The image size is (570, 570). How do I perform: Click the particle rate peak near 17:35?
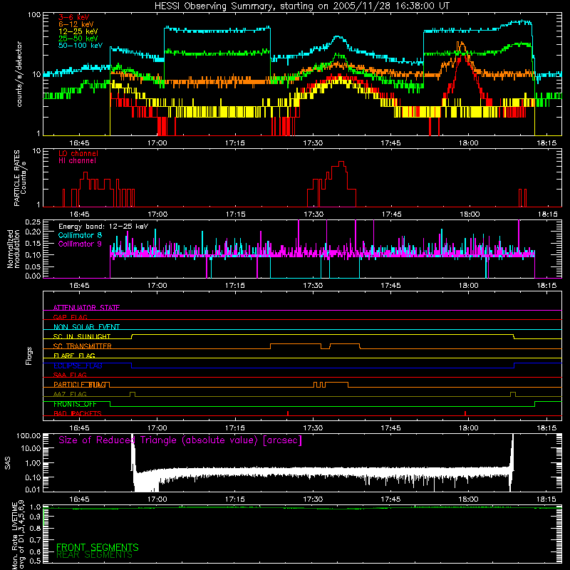tap(341, 164)
